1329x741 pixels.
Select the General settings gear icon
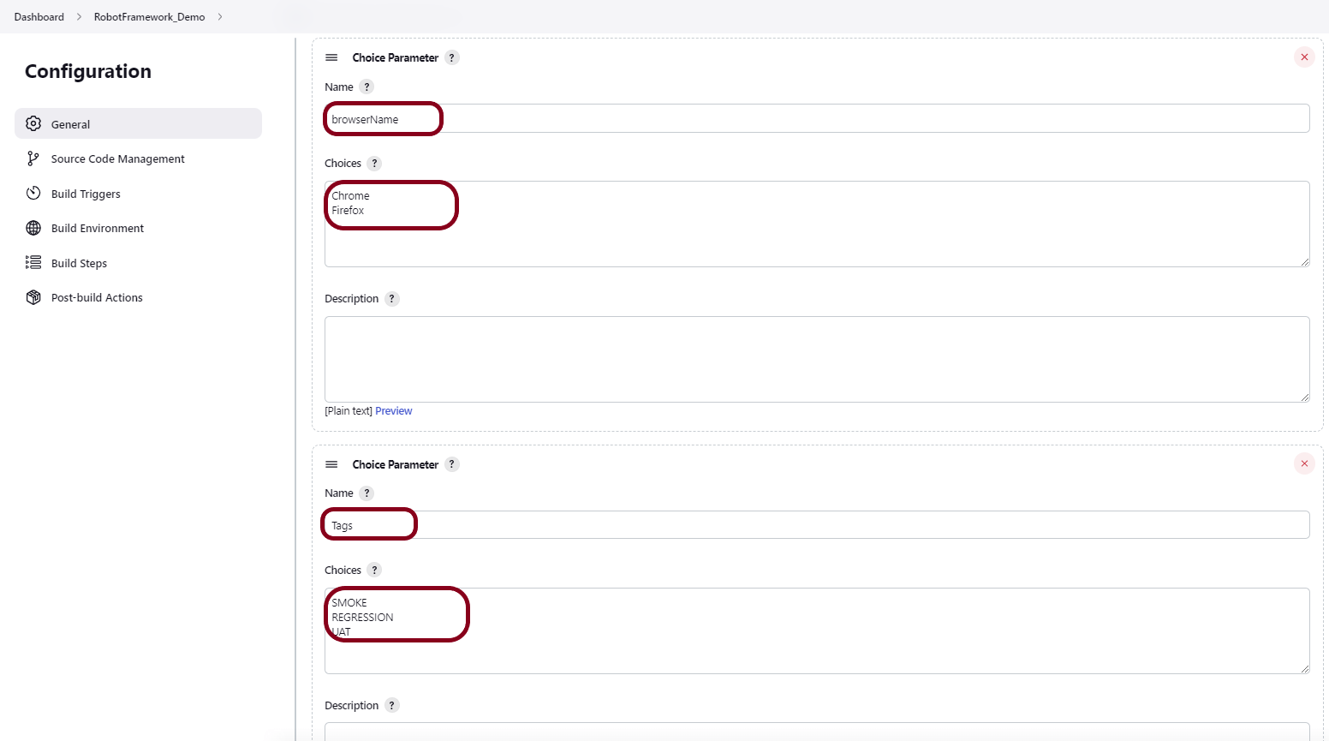pos(33,123)
